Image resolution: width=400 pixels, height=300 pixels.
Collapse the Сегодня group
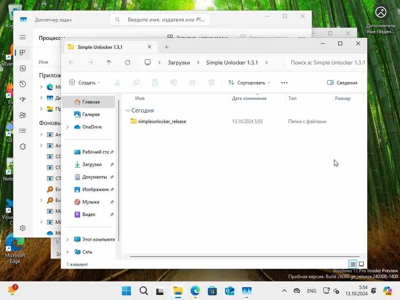click(x=128, y=111)
